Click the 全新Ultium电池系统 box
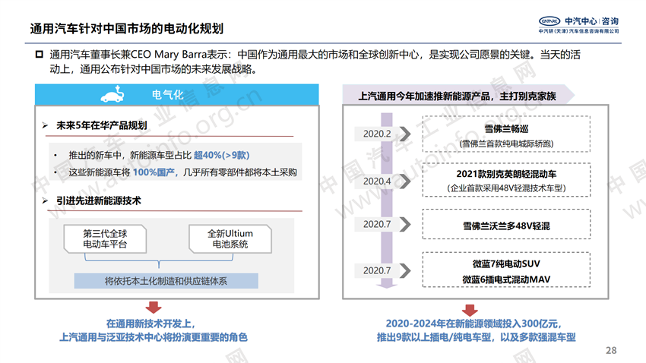 (230, 238)
